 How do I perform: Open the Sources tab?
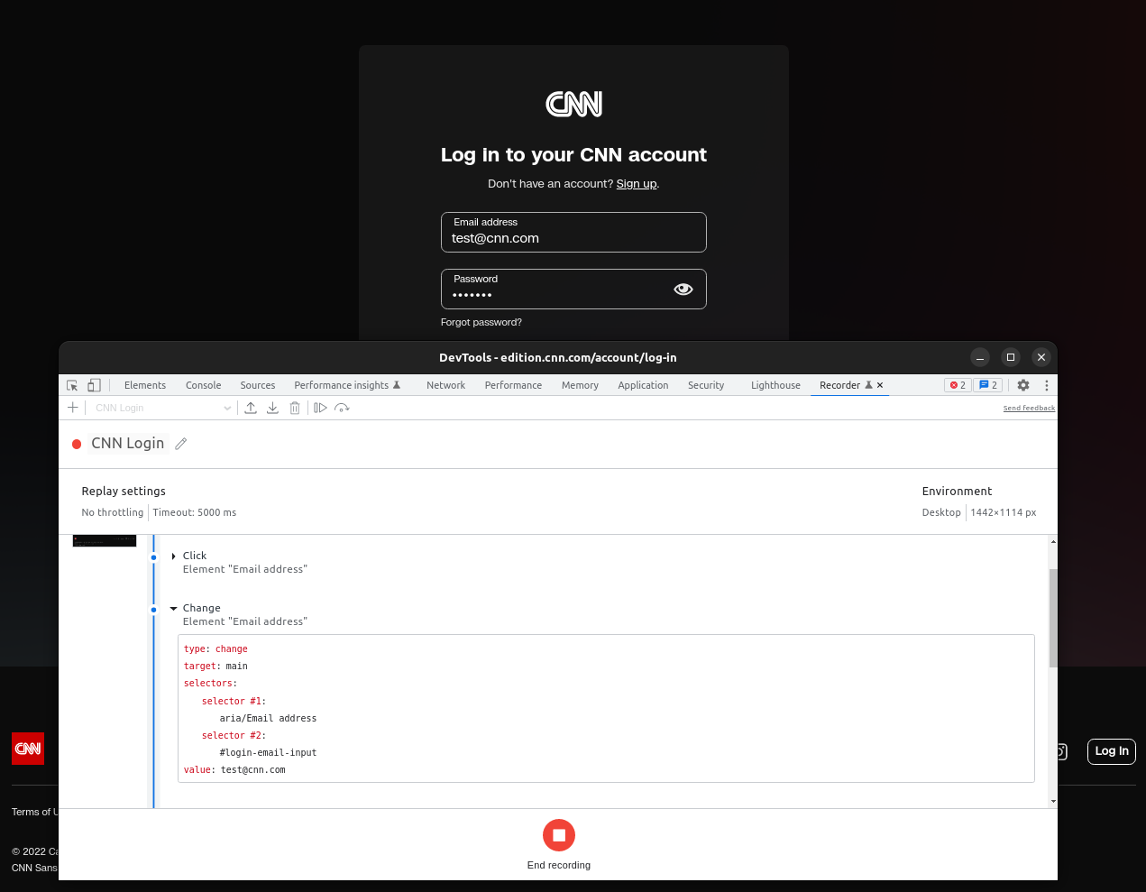pos(258,385)
